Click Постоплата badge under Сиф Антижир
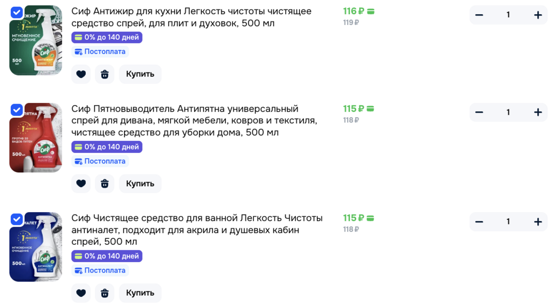Screen dimensions: 557x304 click(100, 52)
